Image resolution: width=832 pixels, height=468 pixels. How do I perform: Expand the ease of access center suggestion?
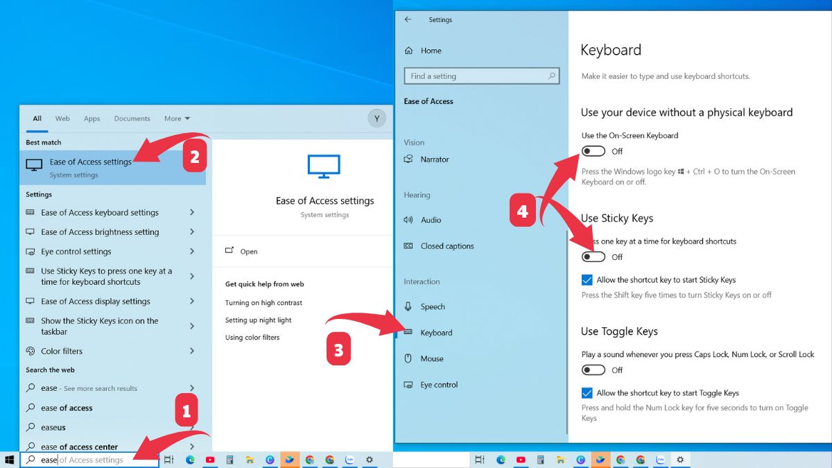point(191,447)
